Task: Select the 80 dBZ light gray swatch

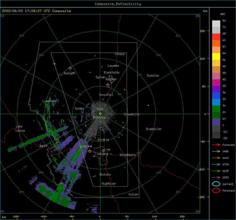Action: 216,24
